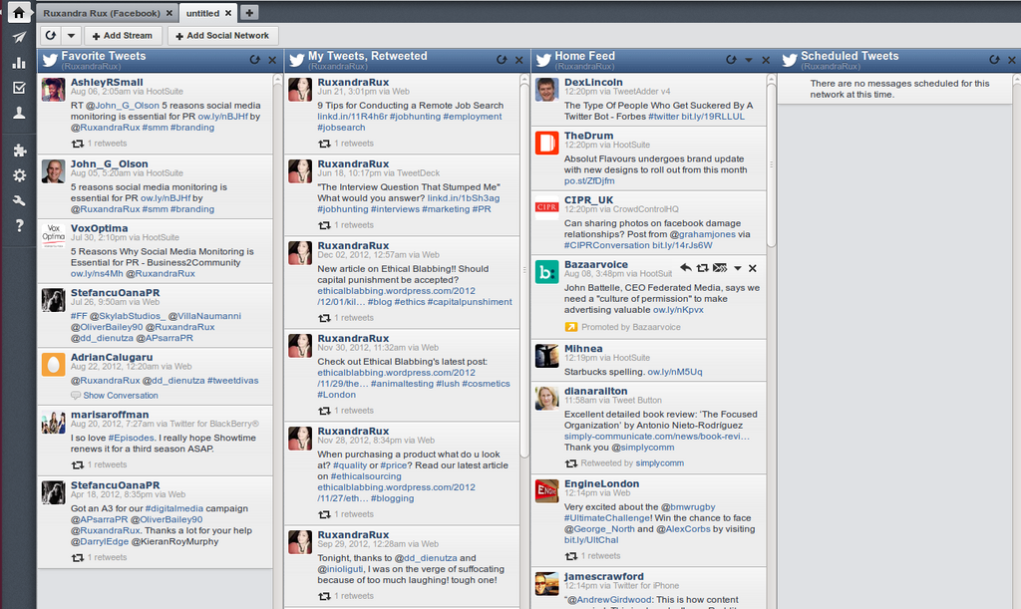Viewport: 1021px width, 609px height.
Task: Click the Add Social Network button
Action: pyautogui.click(x=222, y=35)
